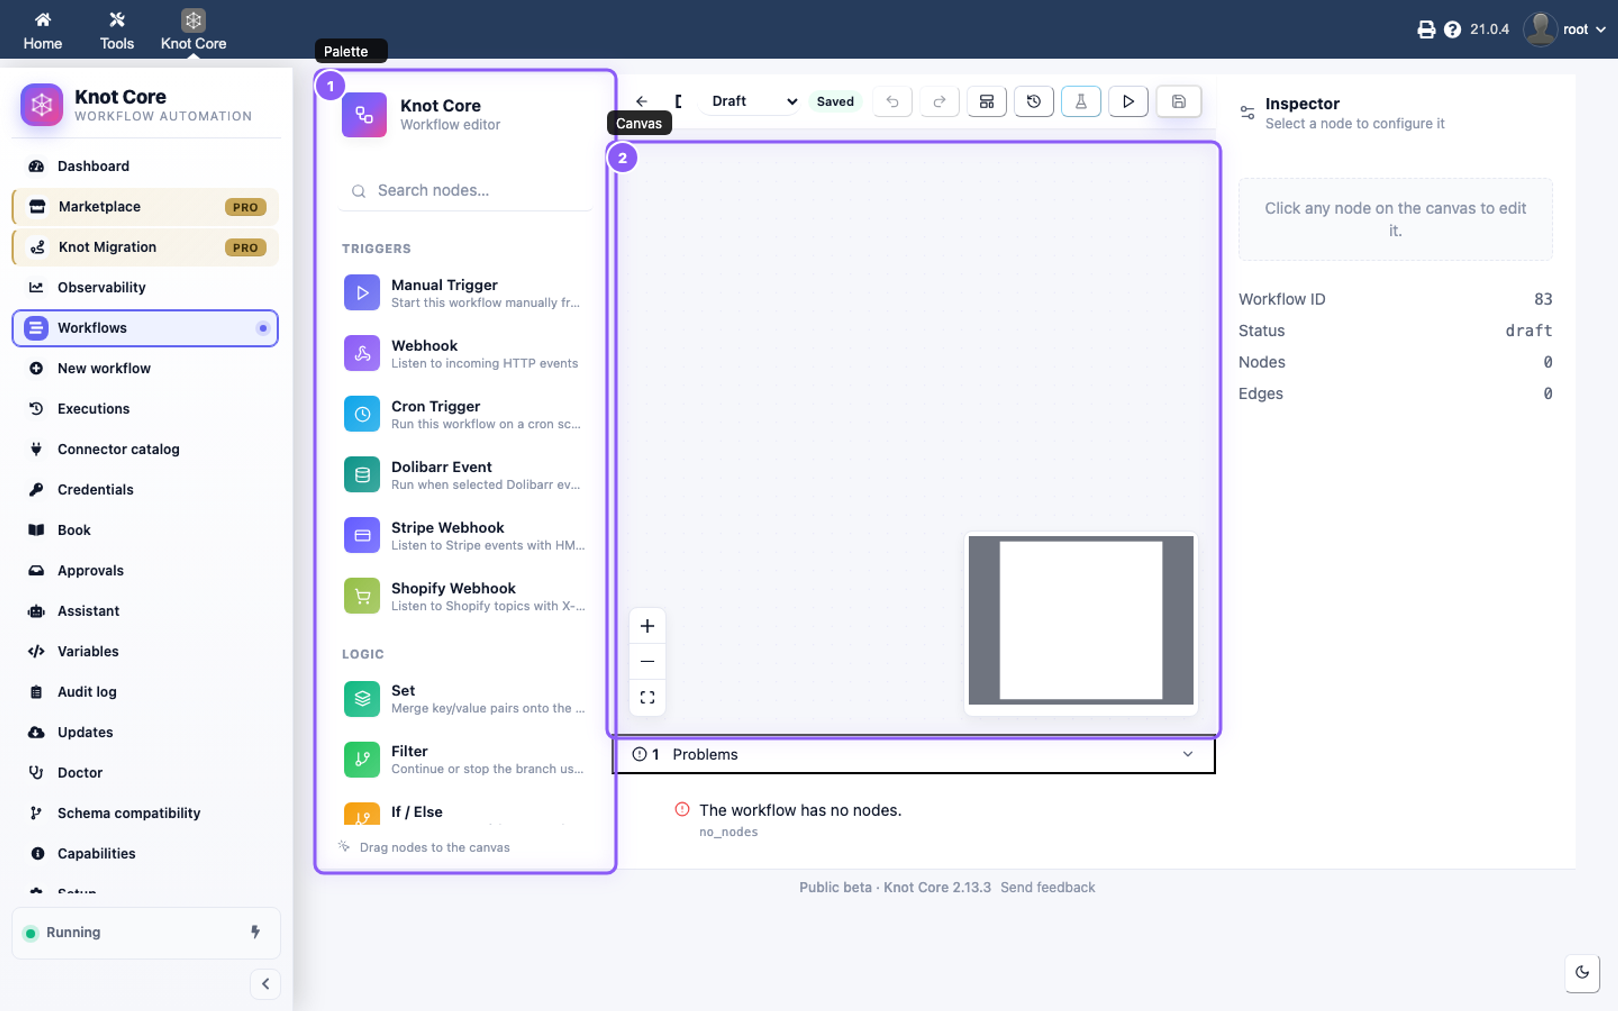Click the Search nodes field

[x=466, y=190]
